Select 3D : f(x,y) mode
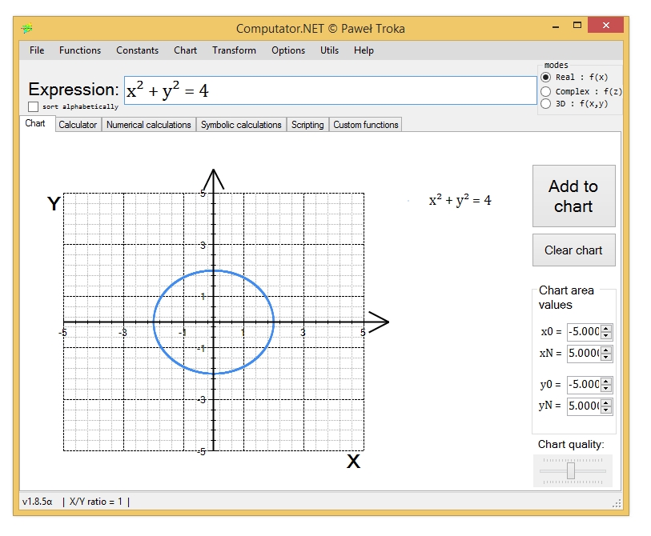The width and height of the screenshot is (651, 536). [x=546, y=104]
